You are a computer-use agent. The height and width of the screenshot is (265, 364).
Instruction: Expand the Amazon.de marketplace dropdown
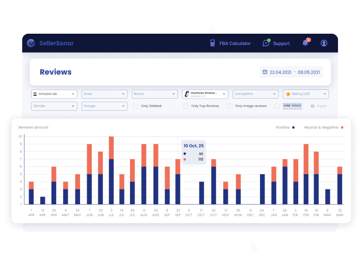[54, 94]
